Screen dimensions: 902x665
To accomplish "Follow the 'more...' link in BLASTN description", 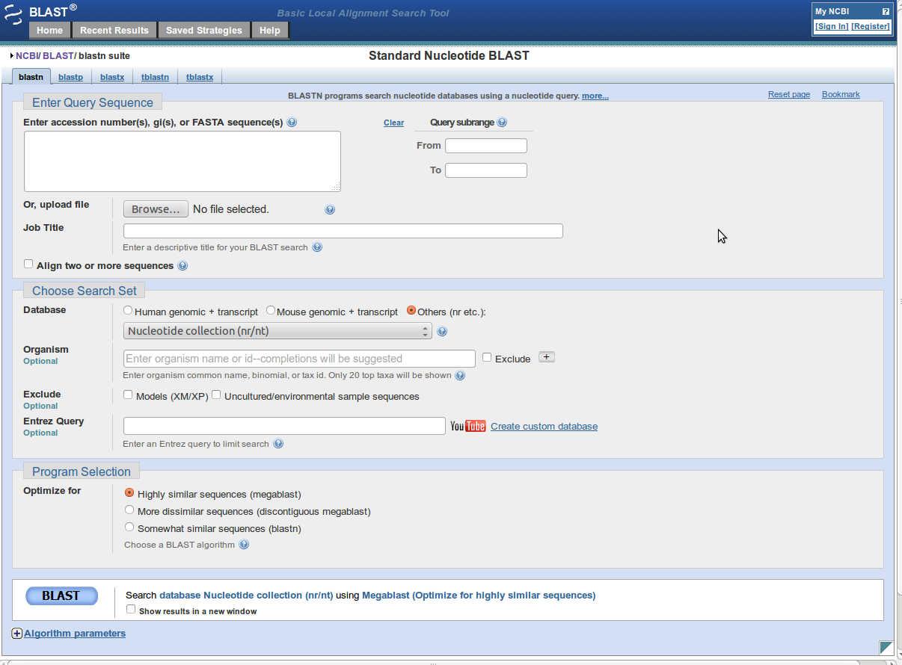I will (x=595, y=96).
